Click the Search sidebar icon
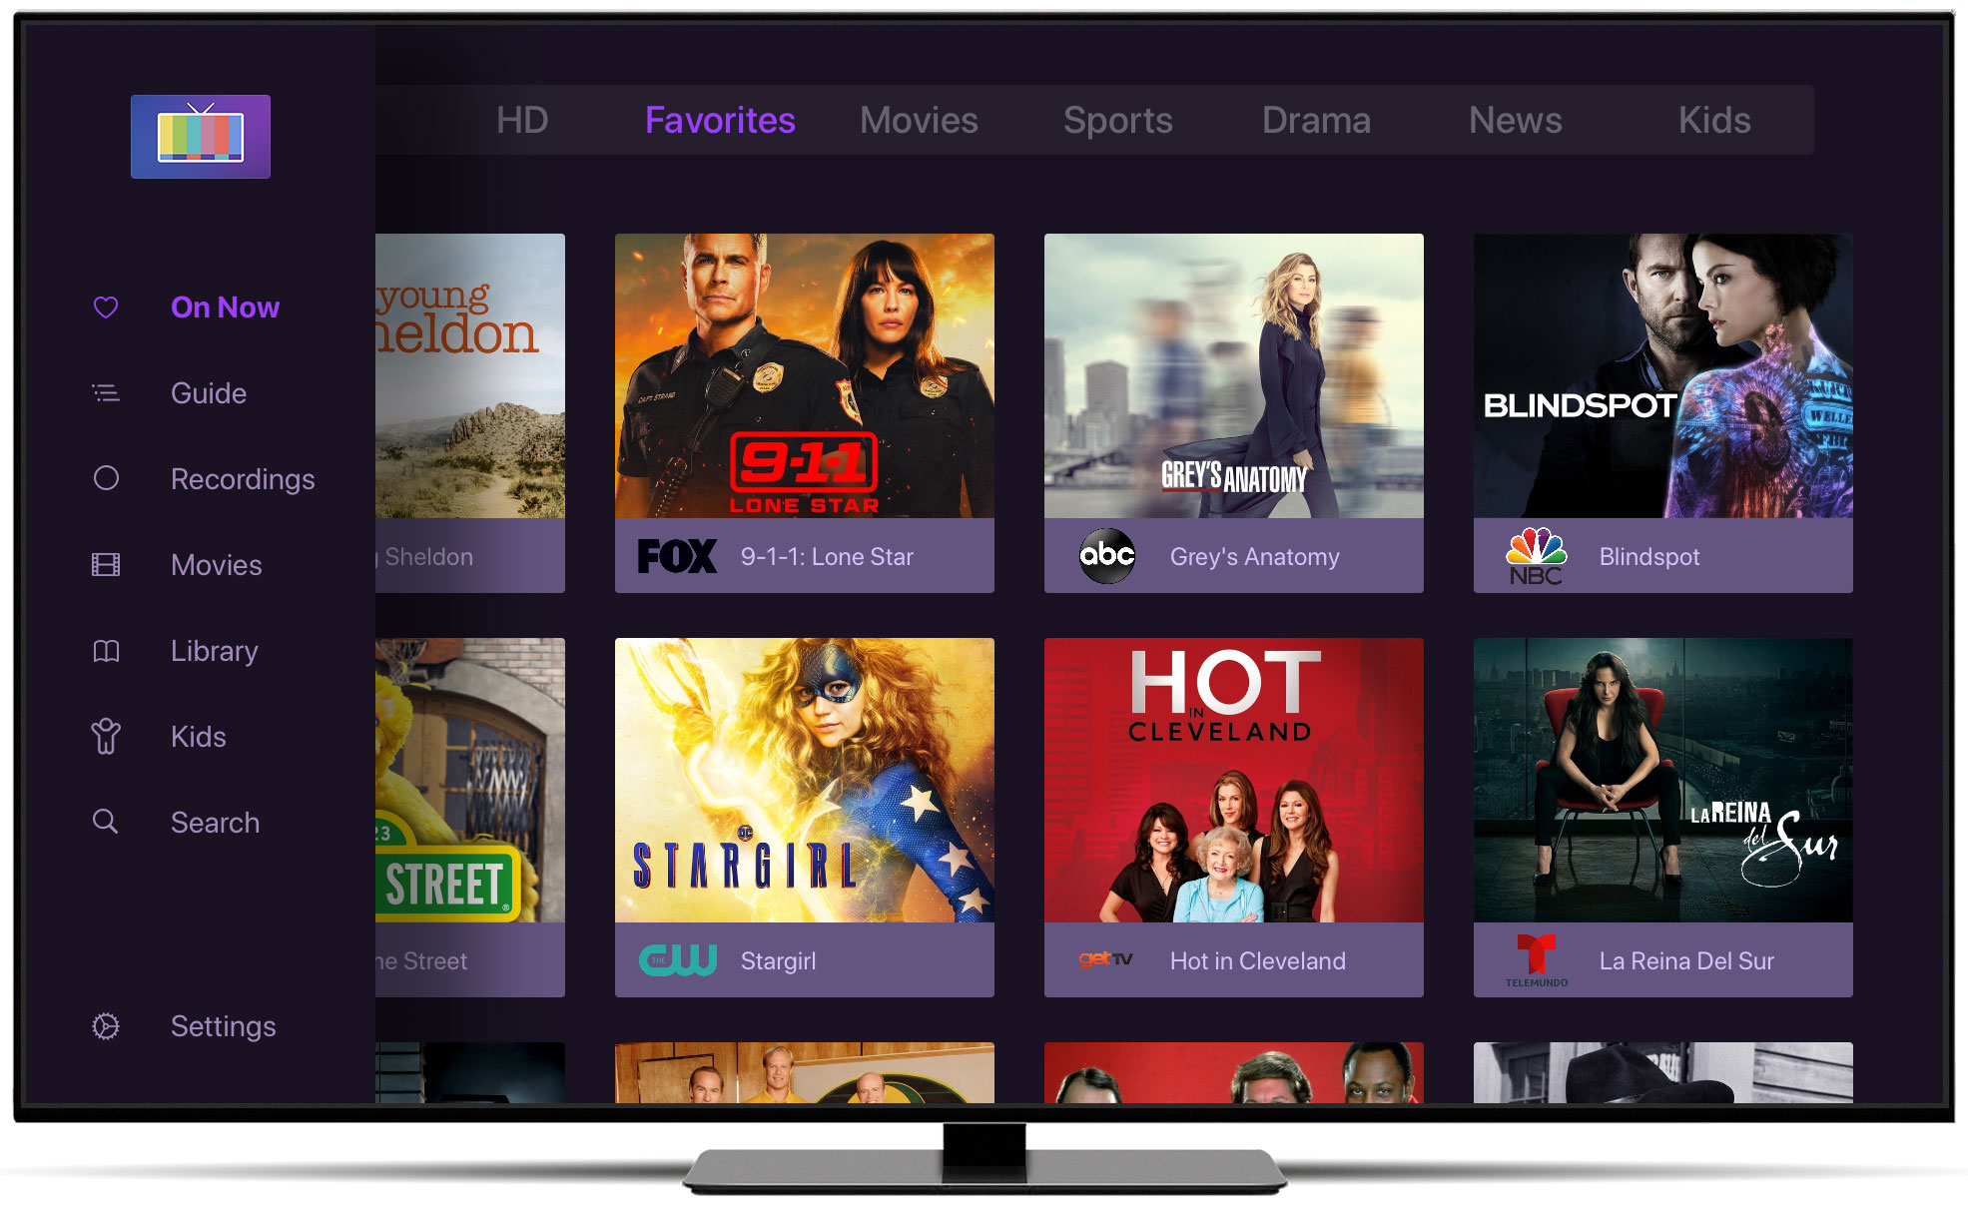 [106, 823]
